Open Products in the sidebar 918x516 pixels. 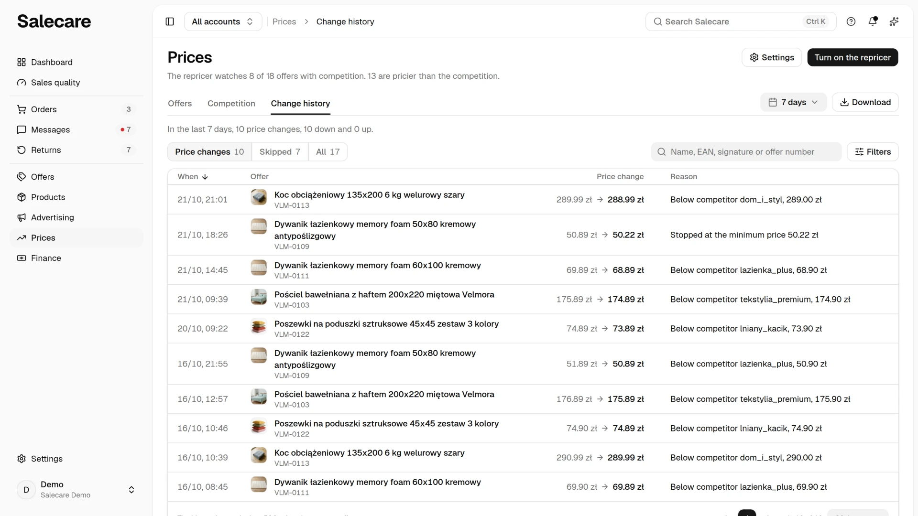coord(76,197)
